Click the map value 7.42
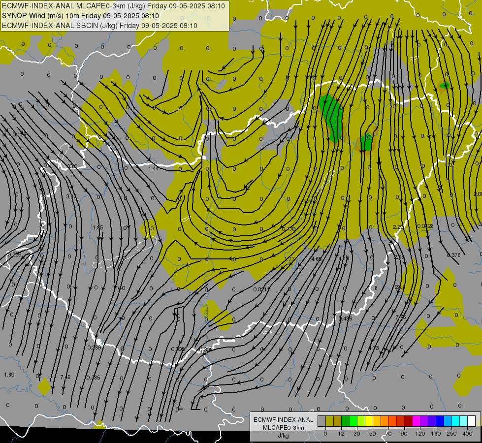482x443 pixels. pyautogui.click(x=65, y=377)
